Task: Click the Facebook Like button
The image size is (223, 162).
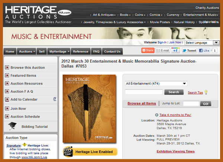Action: point(204,51)
